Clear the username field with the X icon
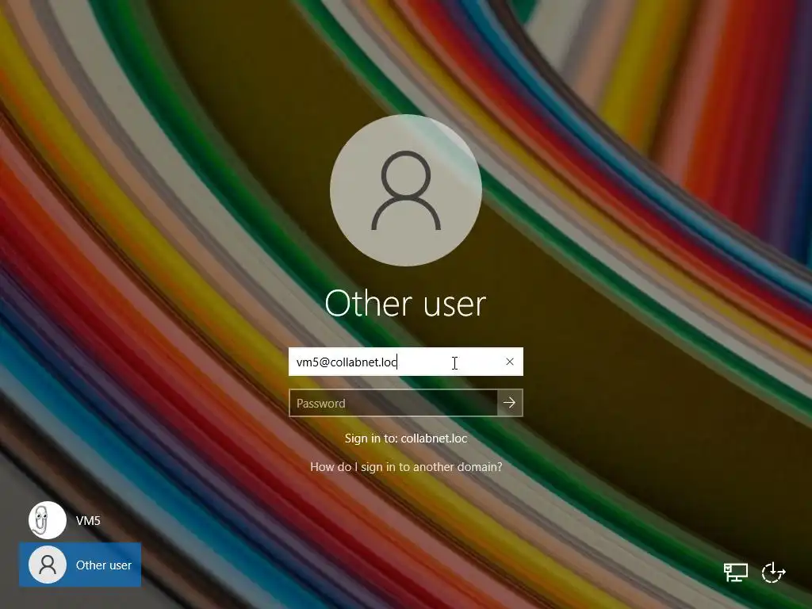 [510, 362]
